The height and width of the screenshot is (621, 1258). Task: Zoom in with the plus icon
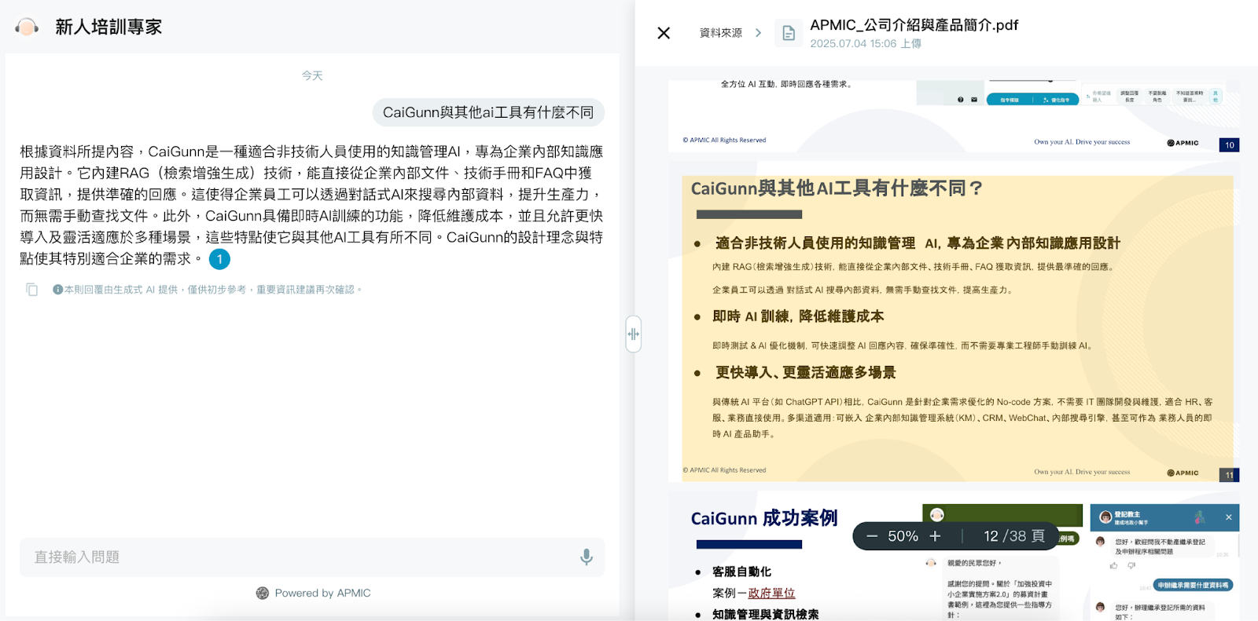coord(935,536)
